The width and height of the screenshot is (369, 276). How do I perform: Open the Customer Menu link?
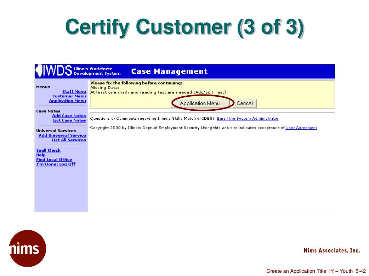point(69,96)
